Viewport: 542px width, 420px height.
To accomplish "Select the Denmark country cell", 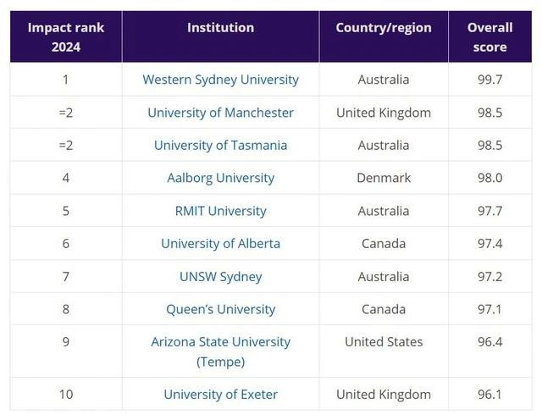I will (x=384, y=178).
